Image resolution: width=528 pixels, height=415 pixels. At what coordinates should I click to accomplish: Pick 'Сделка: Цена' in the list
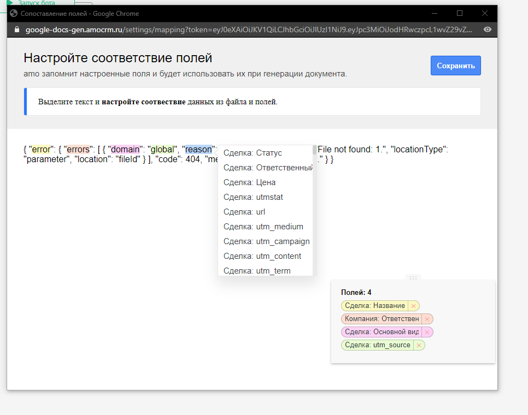[249, 182]
